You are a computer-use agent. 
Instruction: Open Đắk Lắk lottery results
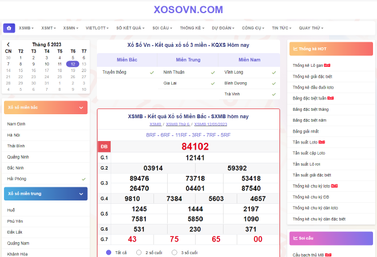pyautogui.click(x=15, y=232)
